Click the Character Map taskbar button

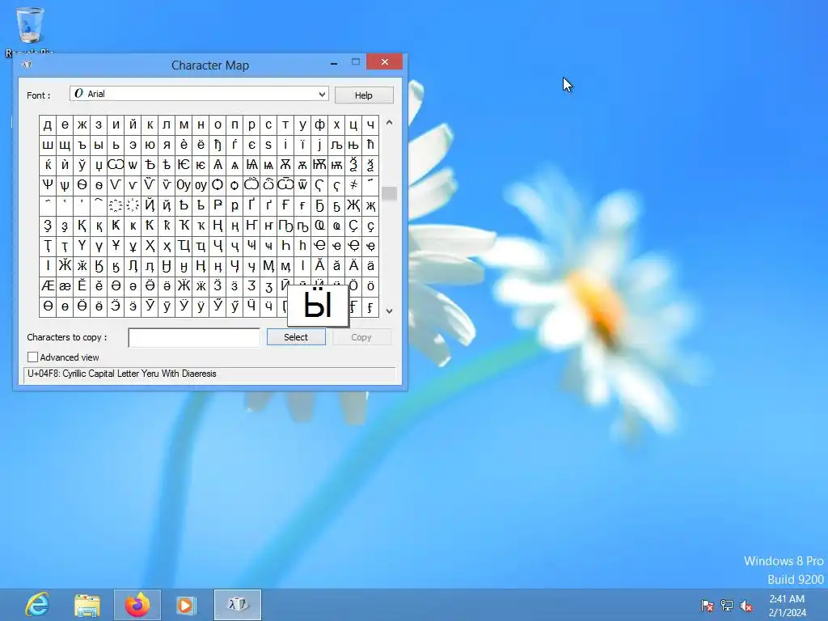(x=238, y=605)
